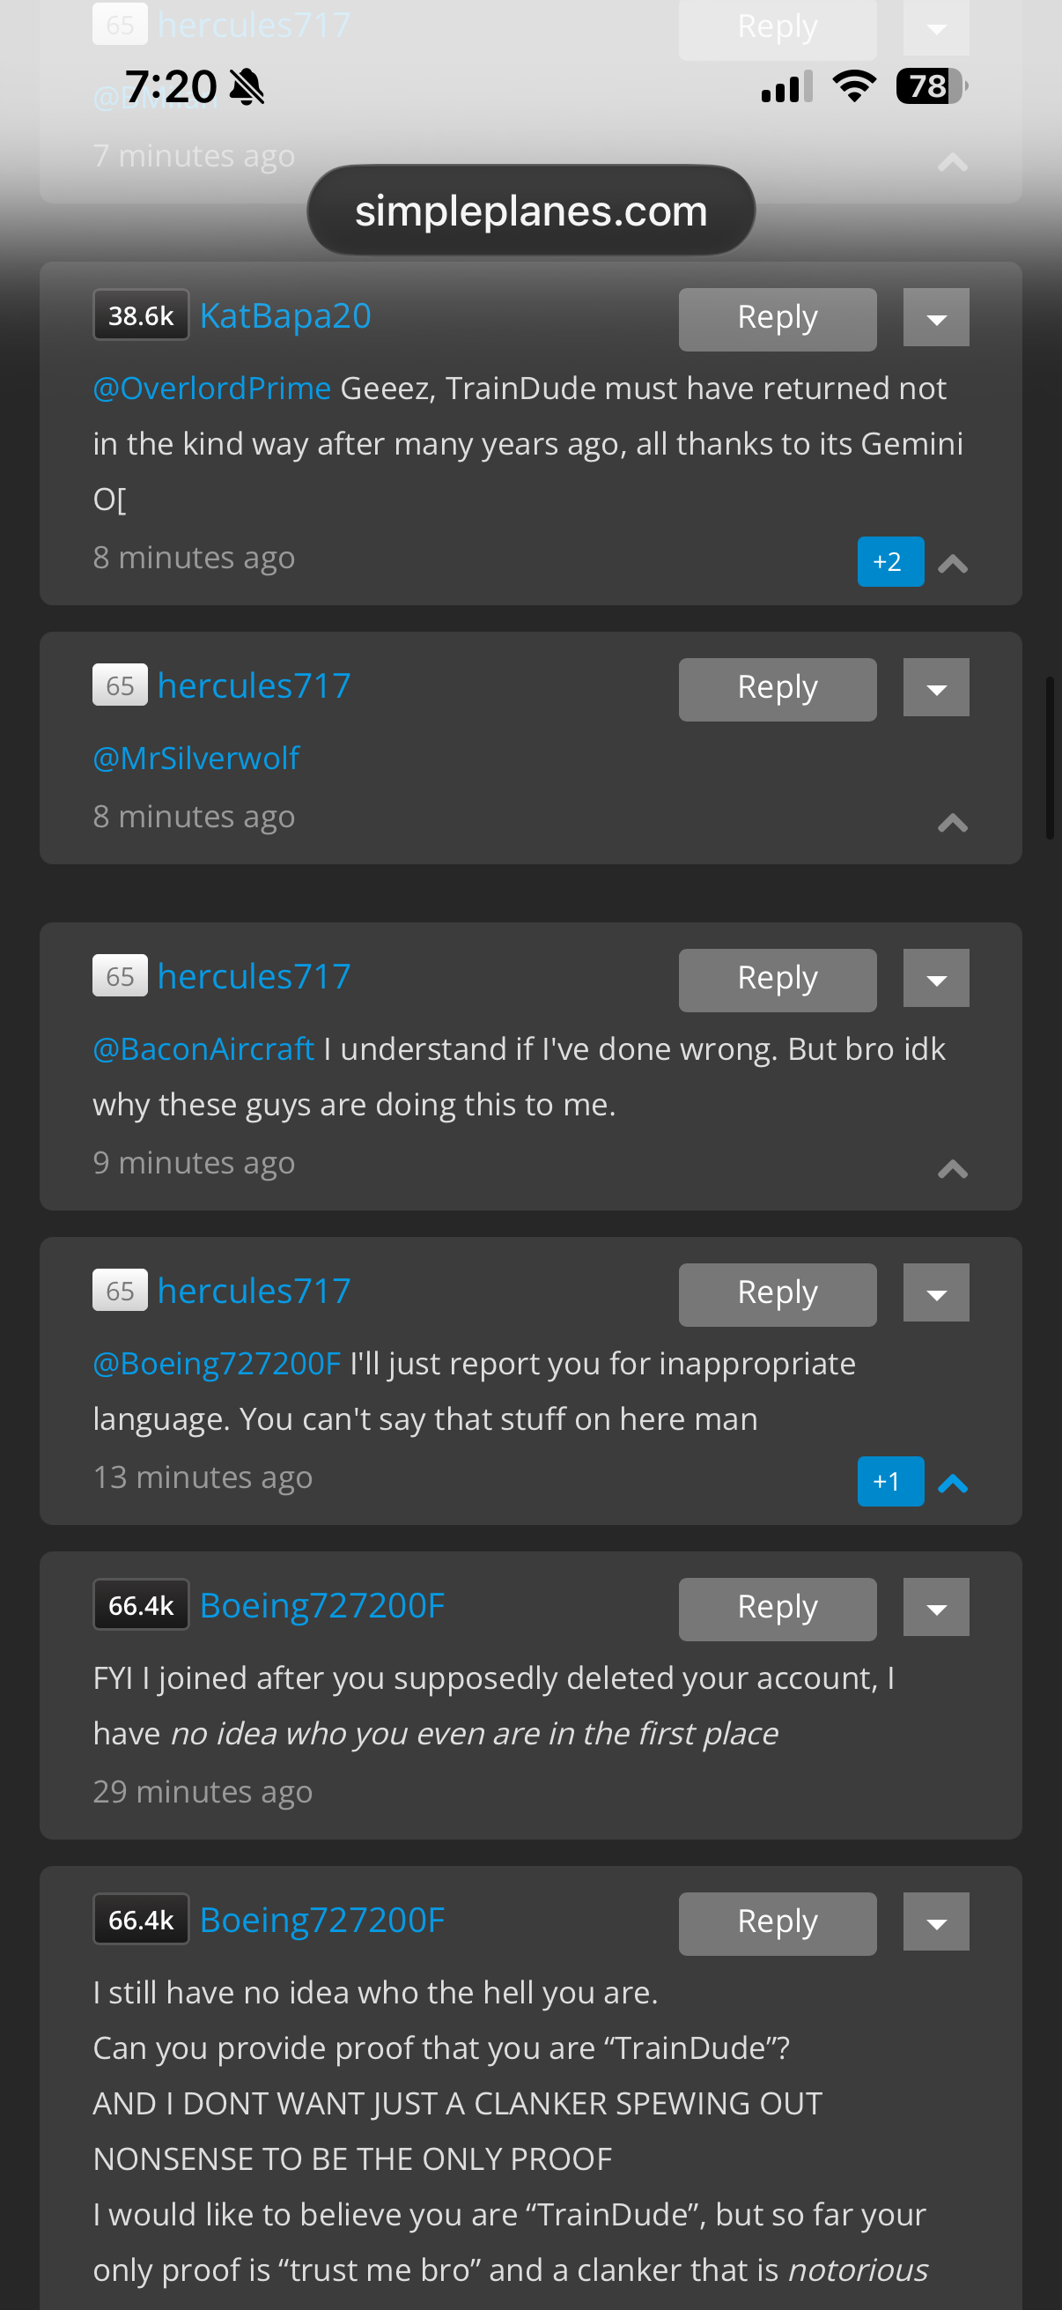Image resolution: width=1062 pixels, height=2310 pixels.
Task: Tap the 65 points badge above the @MrSilverwolf comment
Action: (120, 686)
